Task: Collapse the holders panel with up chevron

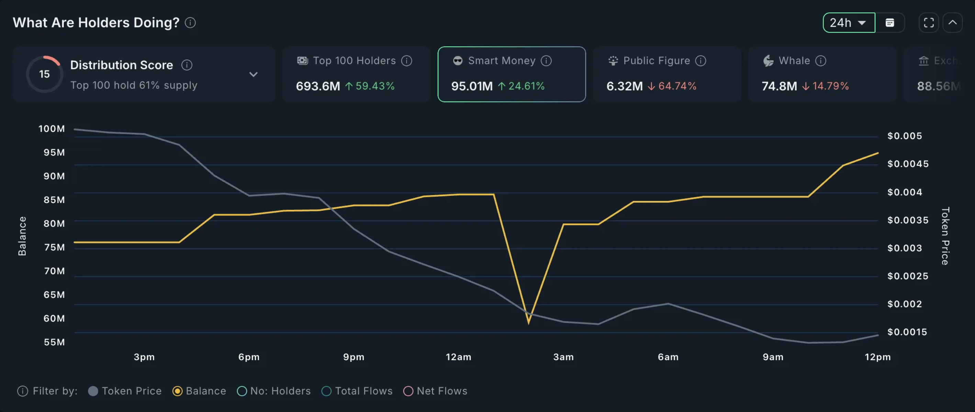Action: (x=952, y=23)
